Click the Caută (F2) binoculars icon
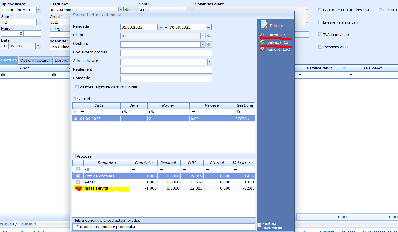The image size is (398, 232). [x=262, y=35]
